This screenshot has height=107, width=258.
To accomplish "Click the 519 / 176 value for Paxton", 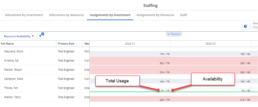I will (165, 72).
